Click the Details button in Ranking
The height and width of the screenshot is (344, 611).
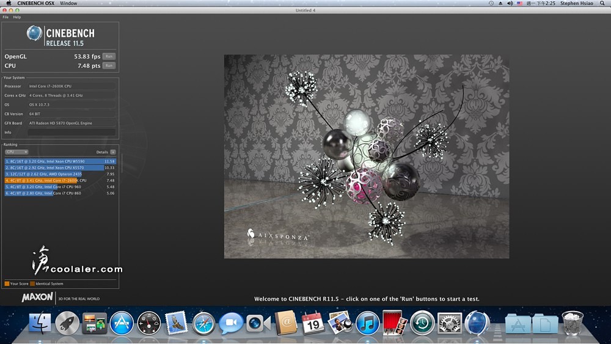click(x=113, y=152)
